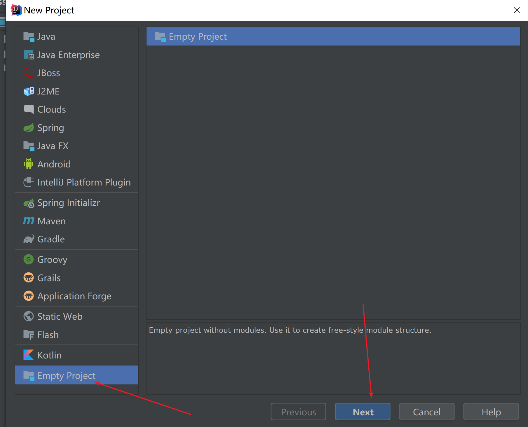Click the Application Forge icon
The image size is (528, 427).
click(29, 296)
